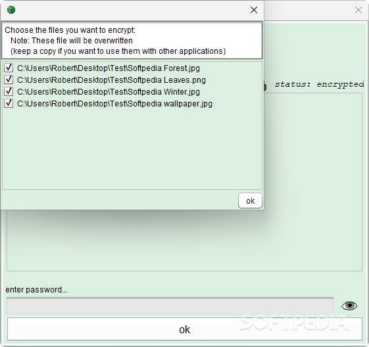Select the Softpedia Forest.jpg file path text
Viewport: 369px width, 347px height.
click(109, 68)
